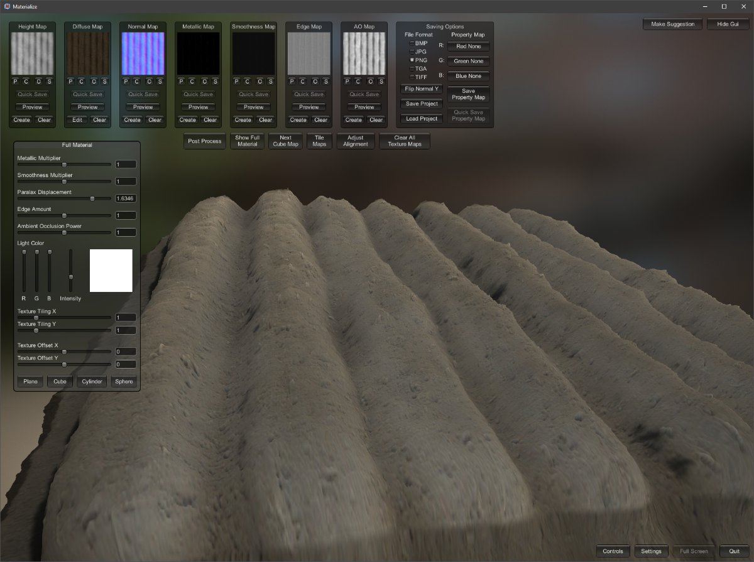Viewport: 754px width, 562px height.
Task: Open the Green channel property map selector
Action: (x=468, y=62)
